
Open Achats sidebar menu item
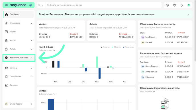point(13,49)
